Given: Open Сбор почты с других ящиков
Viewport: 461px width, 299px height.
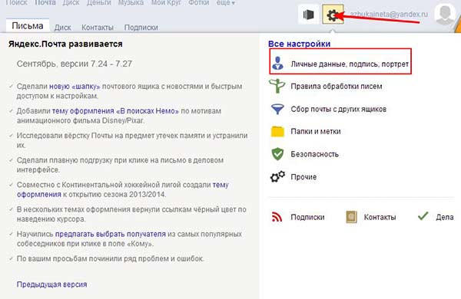Looking at the screenshot, I should [338, 109].
